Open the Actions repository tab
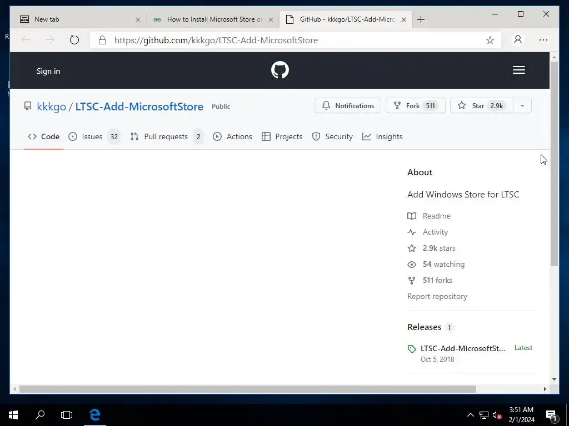 (x=232, y=136)
